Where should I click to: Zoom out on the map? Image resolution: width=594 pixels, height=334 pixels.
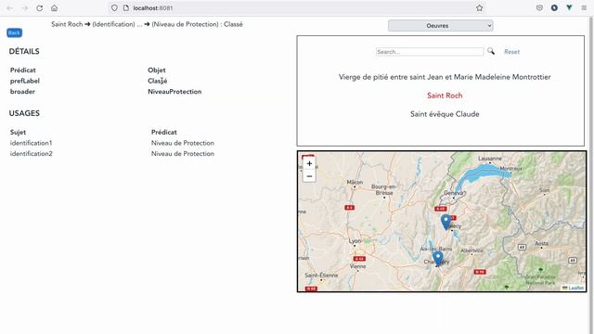[x=309, y=176]
